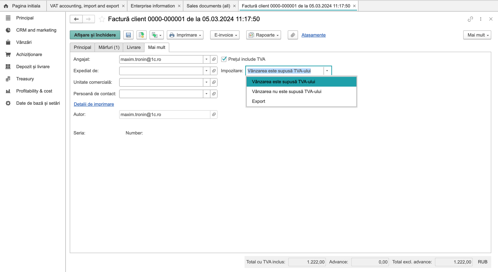Click the save (floppy disk) icon
The width and height of the screenshot is (498, 272).
click(128, 35)
